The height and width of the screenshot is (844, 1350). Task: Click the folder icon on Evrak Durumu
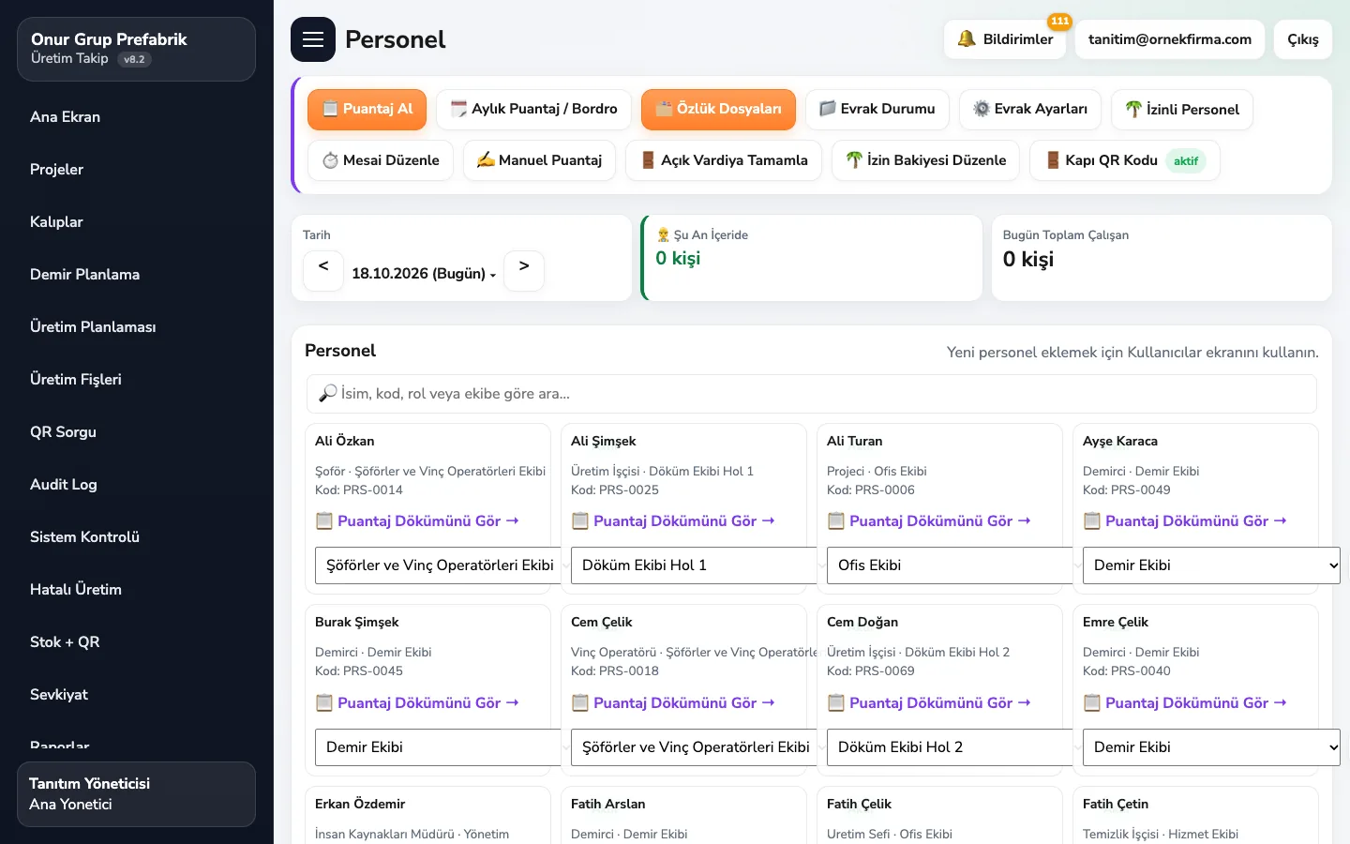pyautogui.click(x=828, y=109)
